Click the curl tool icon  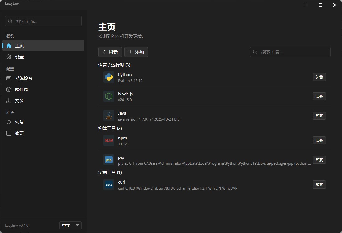[109, 185]
